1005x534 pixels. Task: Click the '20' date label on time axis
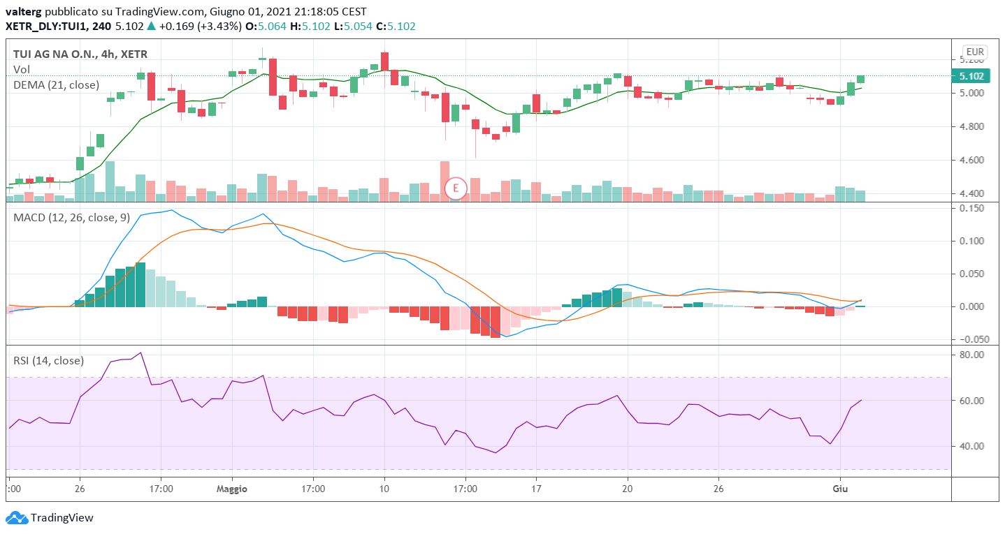tap(627, 489)
